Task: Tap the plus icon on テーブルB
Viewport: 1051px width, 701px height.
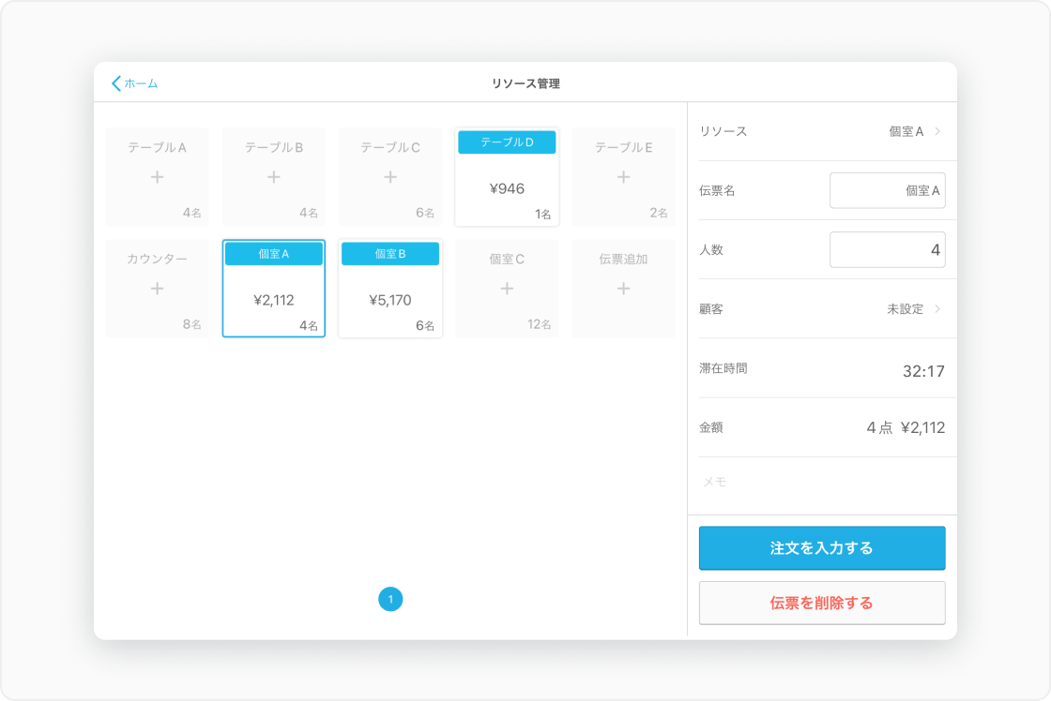Action: (273, 177)
